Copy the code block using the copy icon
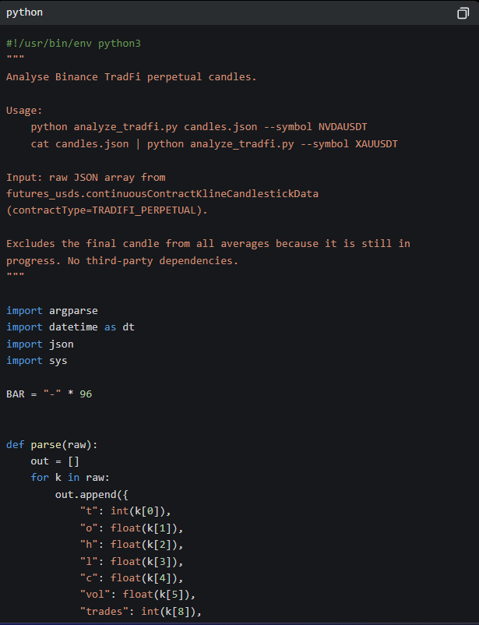 [x=463, y=13]
